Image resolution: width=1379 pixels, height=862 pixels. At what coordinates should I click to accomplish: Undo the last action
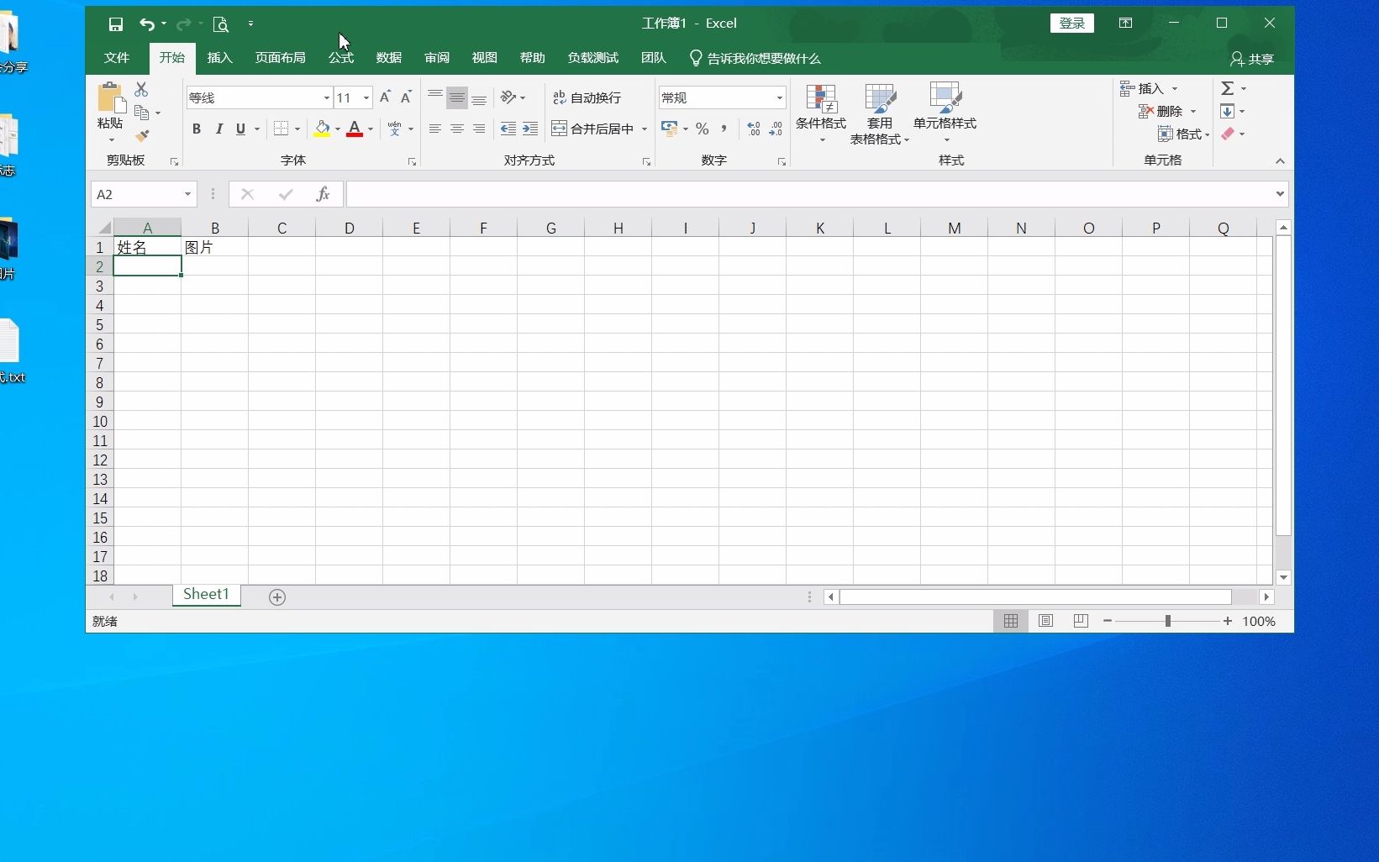click(147, 24)
